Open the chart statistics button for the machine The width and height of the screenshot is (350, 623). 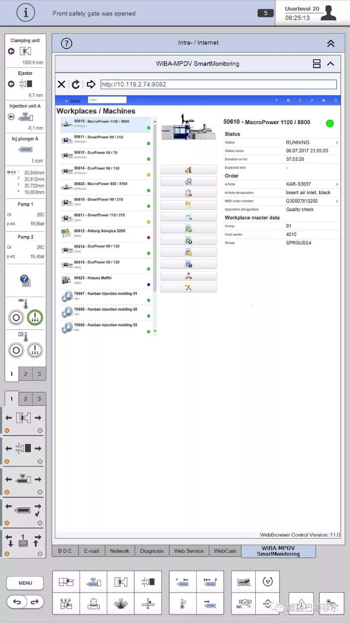click(x=188, y=170)
